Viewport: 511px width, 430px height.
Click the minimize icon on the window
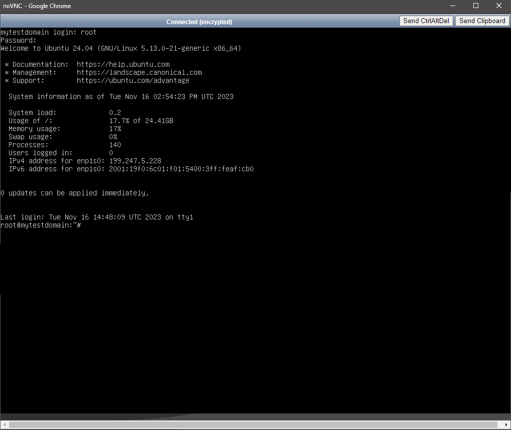[452, 6]
